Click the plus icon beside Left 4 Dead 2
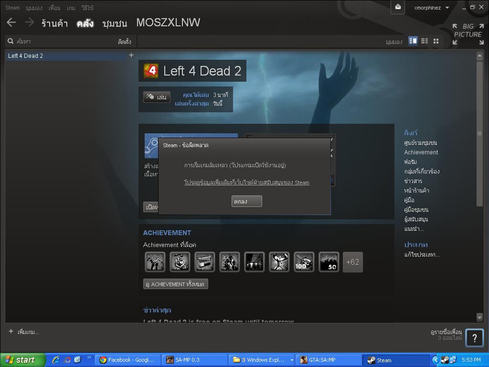This screenshot has height=367, width=489. click(131, 55)
